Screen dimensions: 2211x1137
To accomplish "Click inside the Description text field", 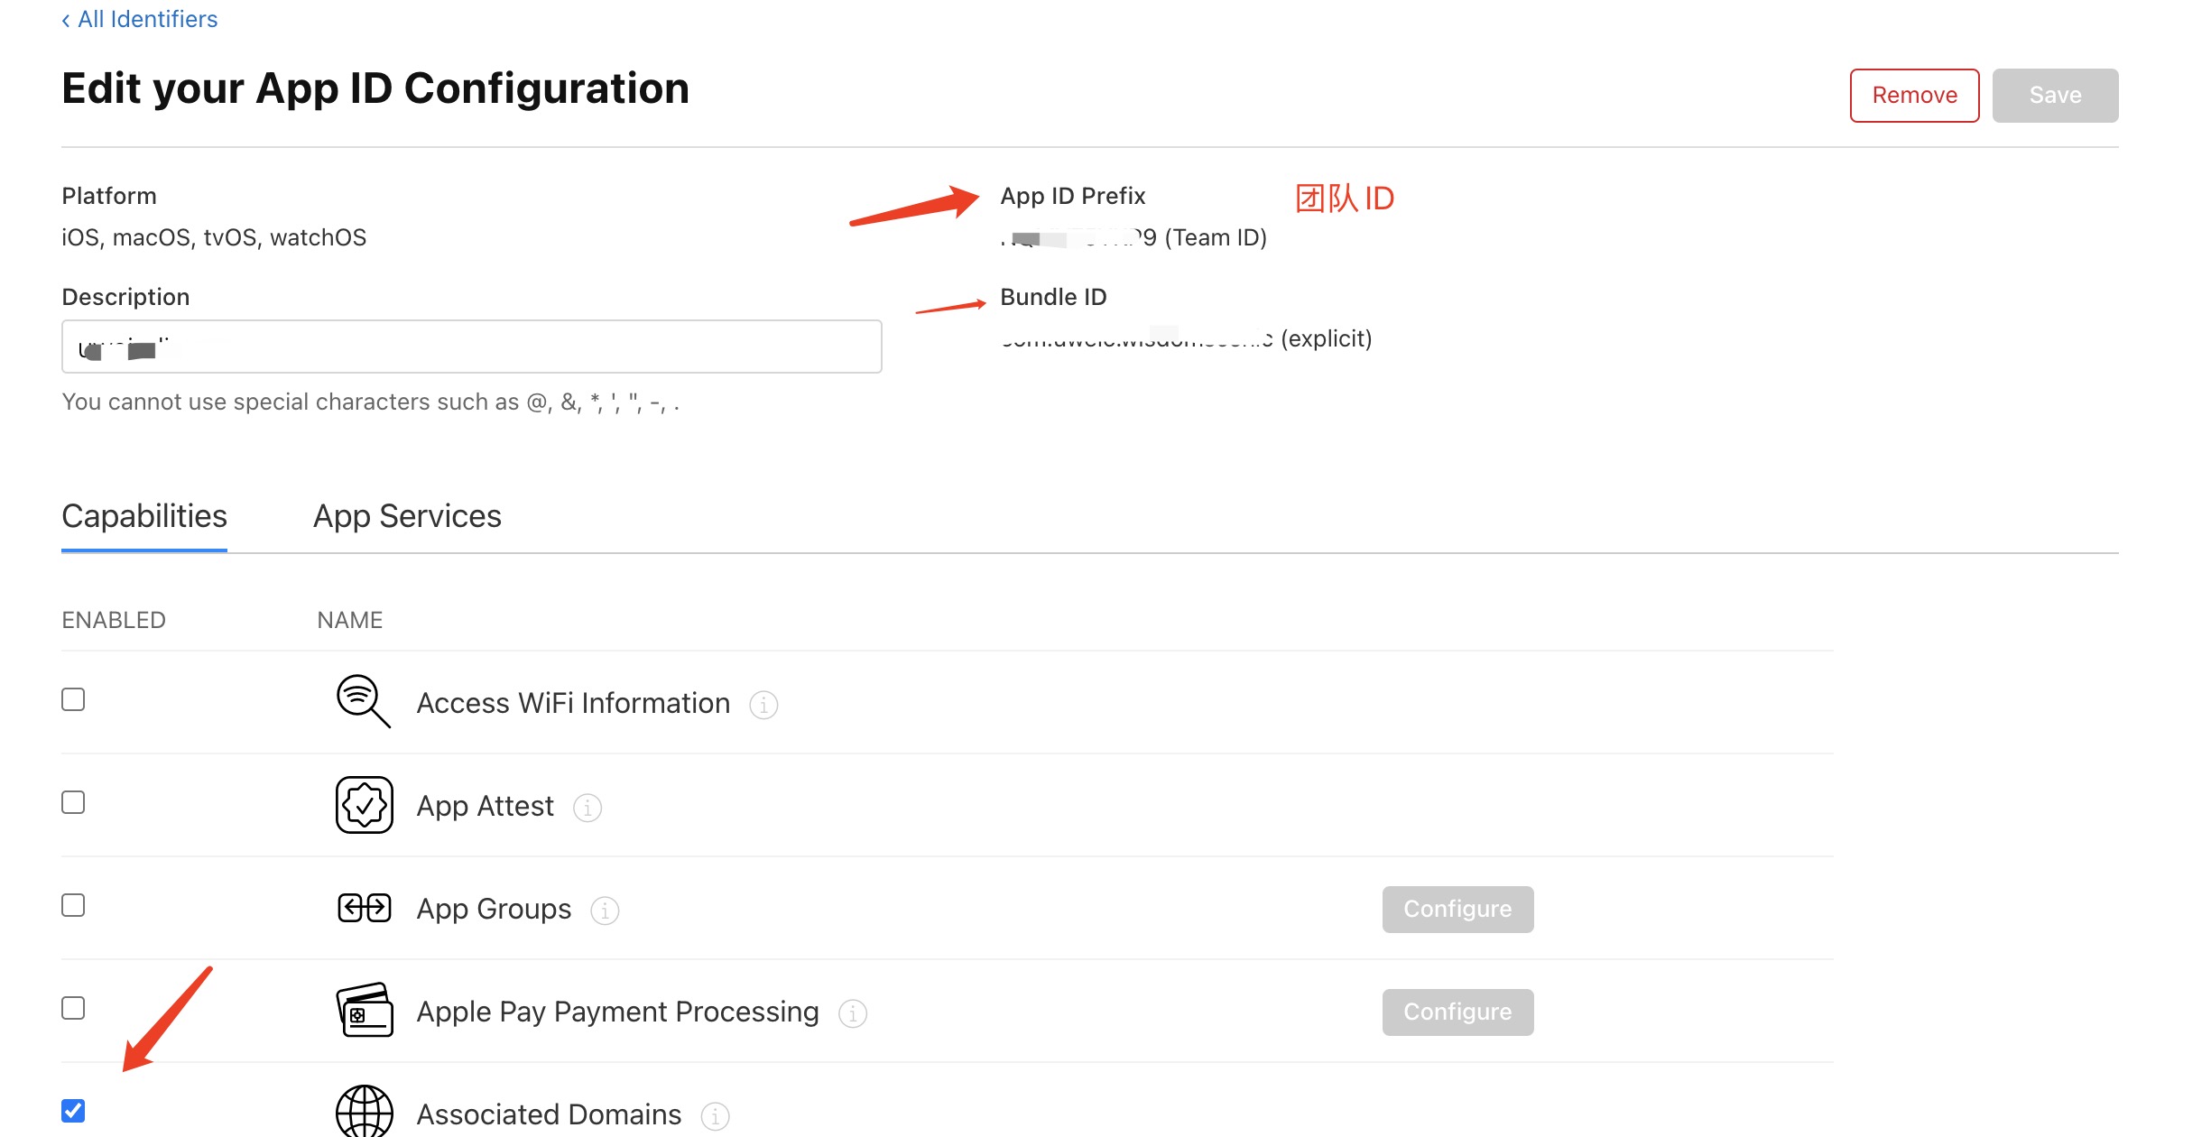I will (x=469, y=347).
